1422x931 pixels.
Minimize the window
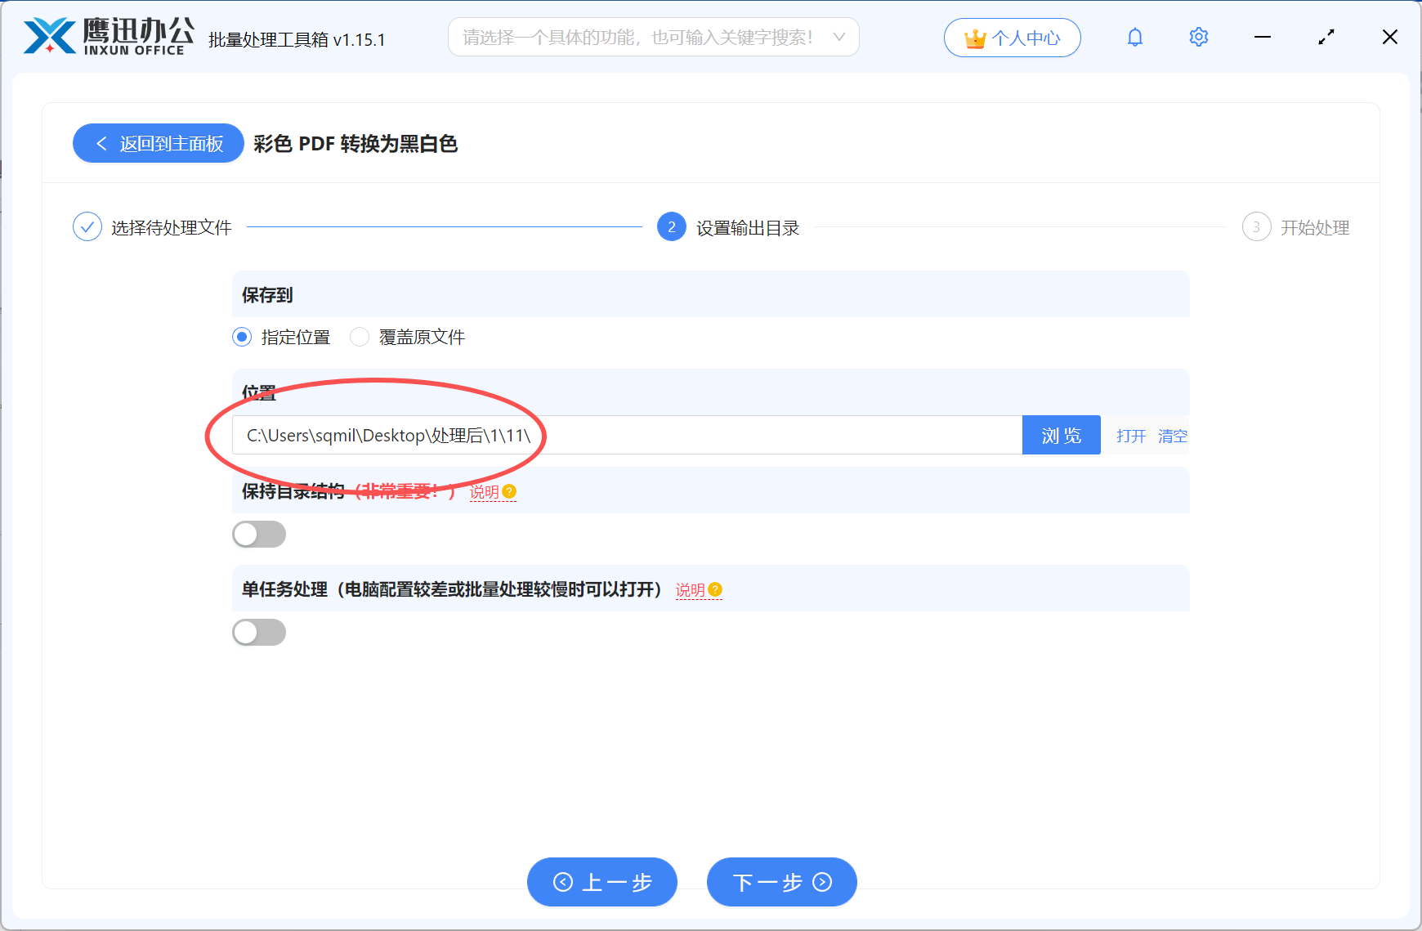[x=1263, y=38]
